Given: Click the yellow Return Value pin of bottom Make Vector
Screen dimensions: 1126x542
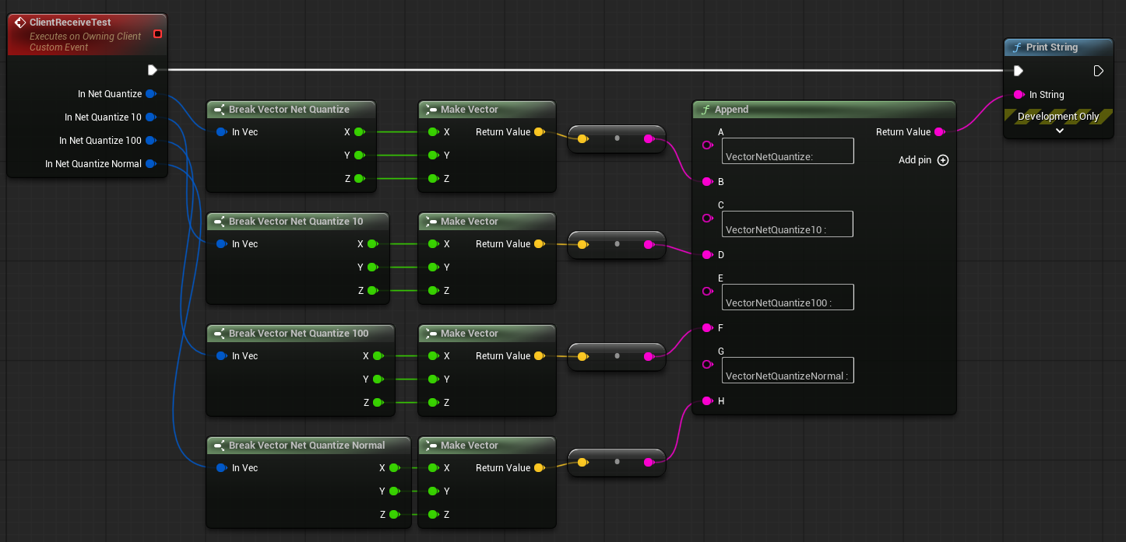Looking at the screenshot, I should point(539,468).
